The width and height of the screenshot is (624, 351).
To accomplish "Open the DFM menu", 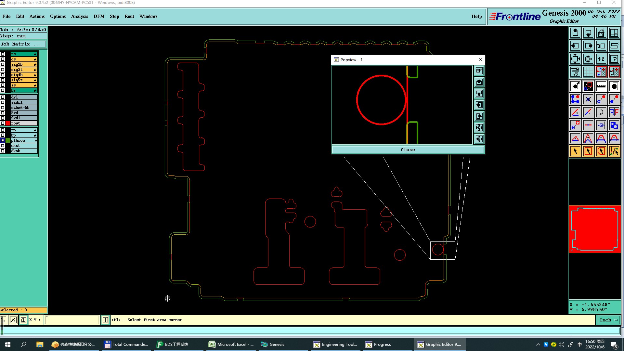I will [x=99, y=16].
